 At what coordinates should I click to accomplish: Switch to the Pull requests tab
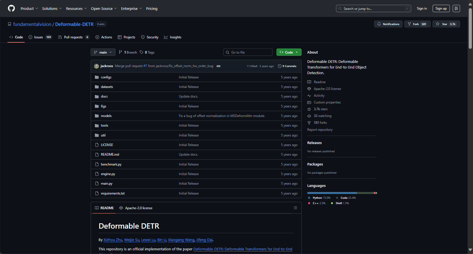74,37
